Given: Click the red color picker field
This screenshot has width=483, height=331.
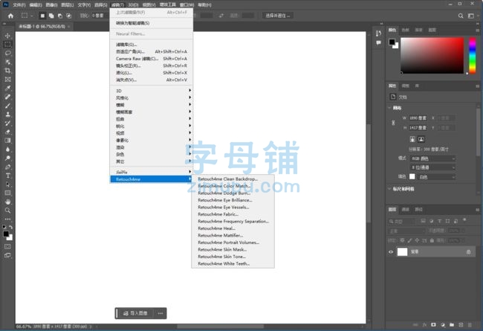Looking at the screenshot, I should (432, 56).
